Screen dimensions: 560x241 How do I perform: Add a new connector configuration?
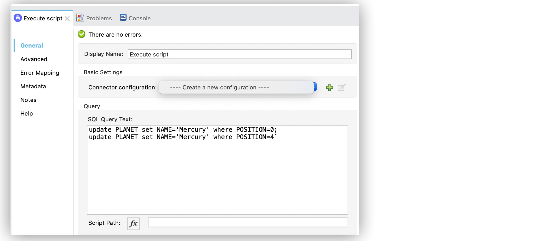click(x=330, y=87)
